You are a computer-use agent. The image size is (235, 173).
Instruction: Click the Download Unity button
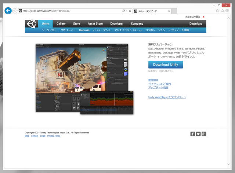(166, 65)
